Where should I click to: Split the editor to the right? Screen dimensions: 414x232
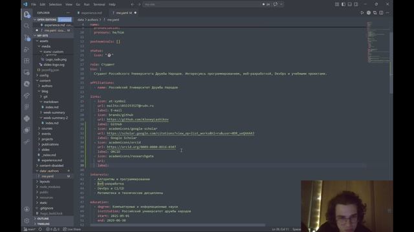click(381, 13)
